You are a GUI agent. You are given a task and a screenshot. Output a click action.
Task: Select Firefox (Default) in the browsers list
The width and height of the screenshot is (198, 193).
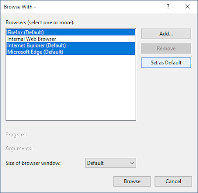click(71, 32)
